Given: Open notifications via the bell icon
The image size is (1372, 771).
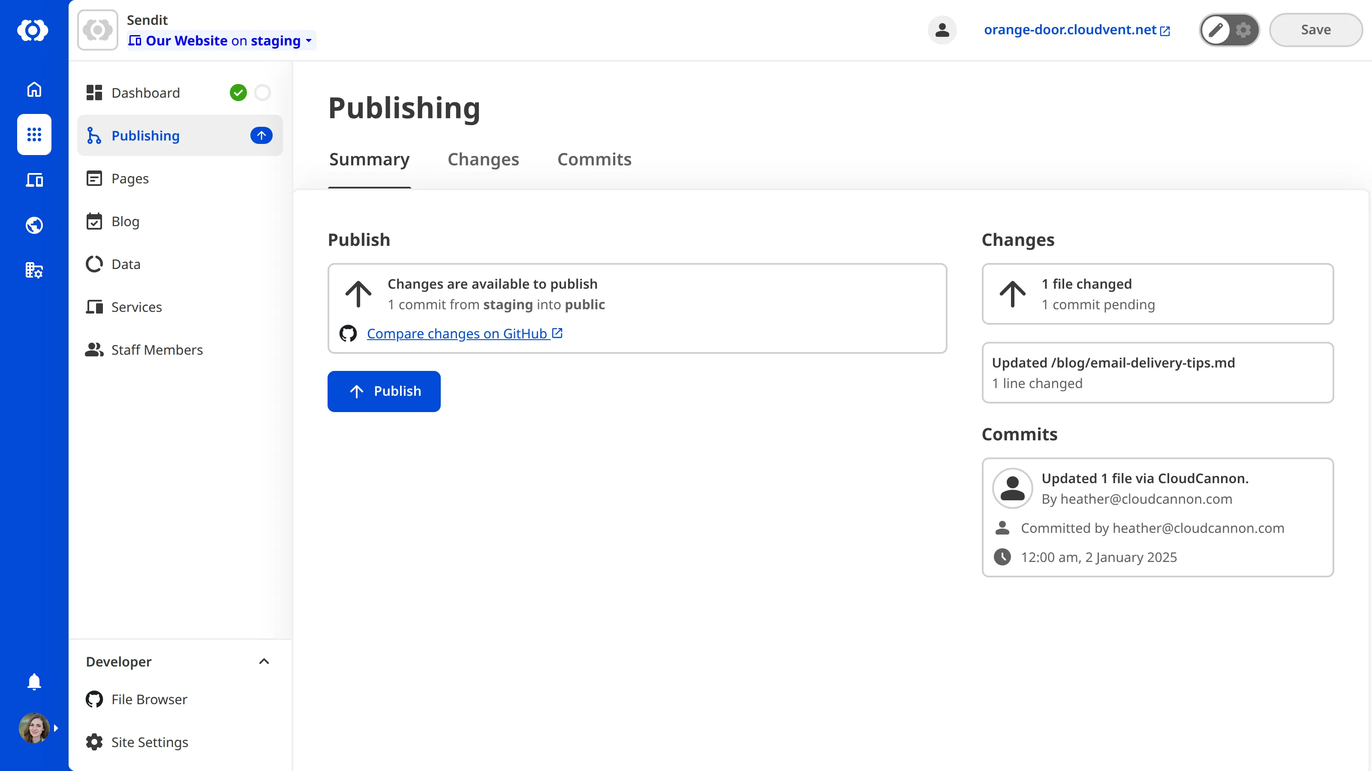Looking at the screenshot, I should pos(33,681).
